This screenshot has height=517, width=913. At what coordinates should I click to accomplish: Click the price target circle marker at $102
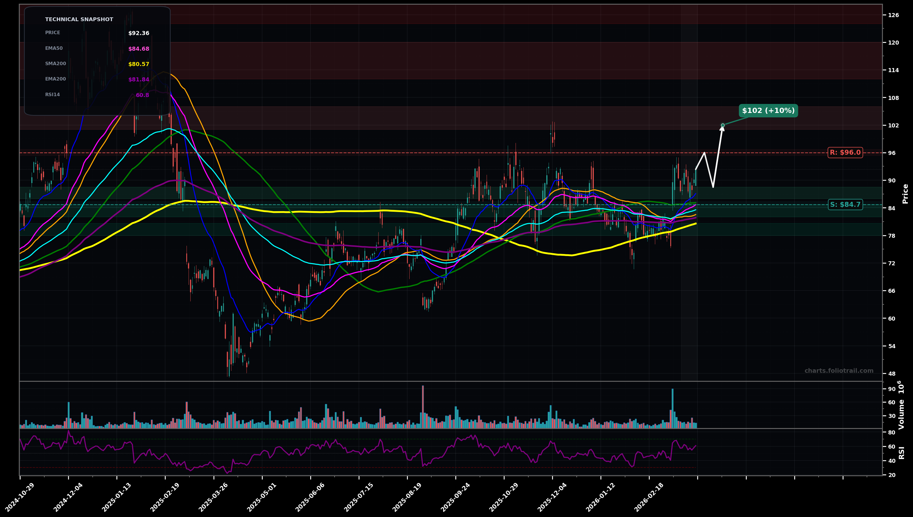pos(723,125)
